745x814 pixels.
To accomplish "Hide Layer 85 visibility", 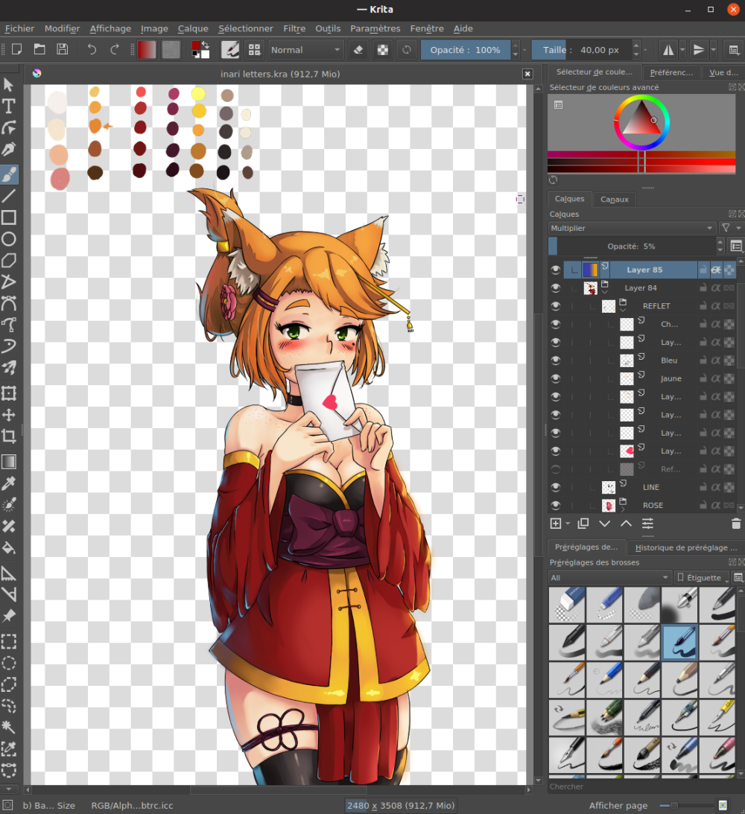I will pyautogui.click(x=556, y=270).
